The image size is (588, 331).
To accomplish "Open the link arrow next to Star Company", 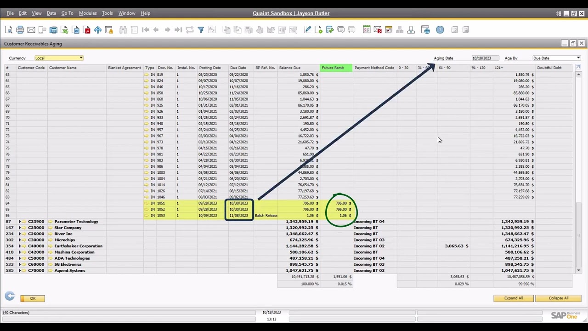I will point(51,228).
